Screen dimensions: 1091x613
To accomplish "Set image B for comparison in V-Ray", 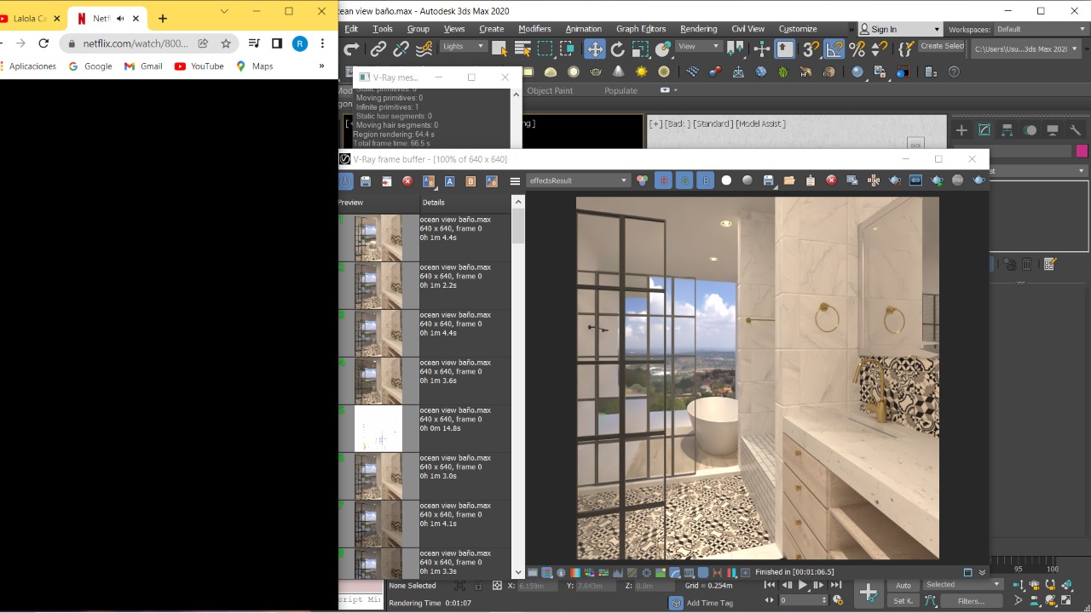I will 470,180.
